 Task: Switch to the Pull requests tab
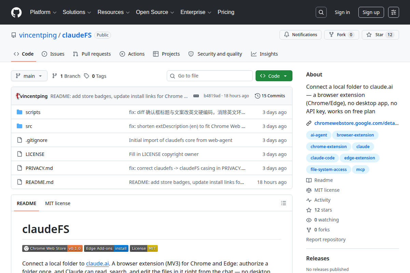[x=92, y=54]
